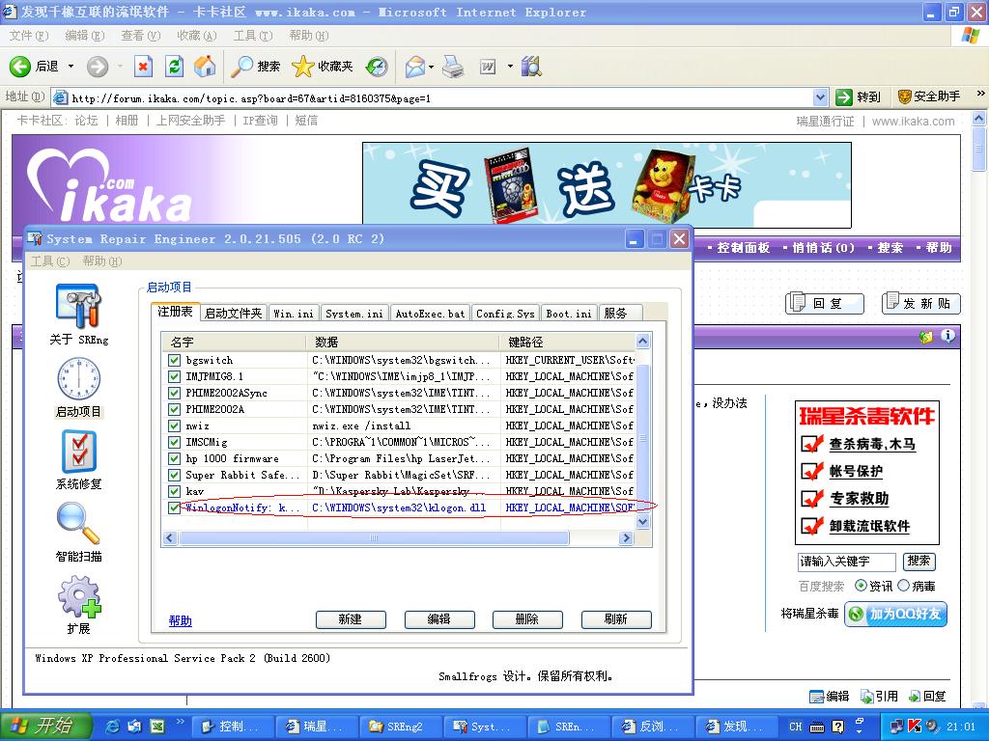Open the 智能扫描 magnifier icon
This screenshot has height=741, width=989.
[78, 524]
